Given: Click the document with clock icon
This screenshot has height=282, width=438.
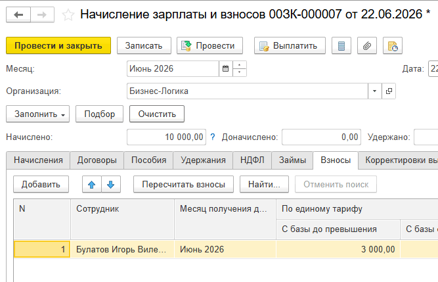Looking at the screenshot, I should [x=393, y=45].
